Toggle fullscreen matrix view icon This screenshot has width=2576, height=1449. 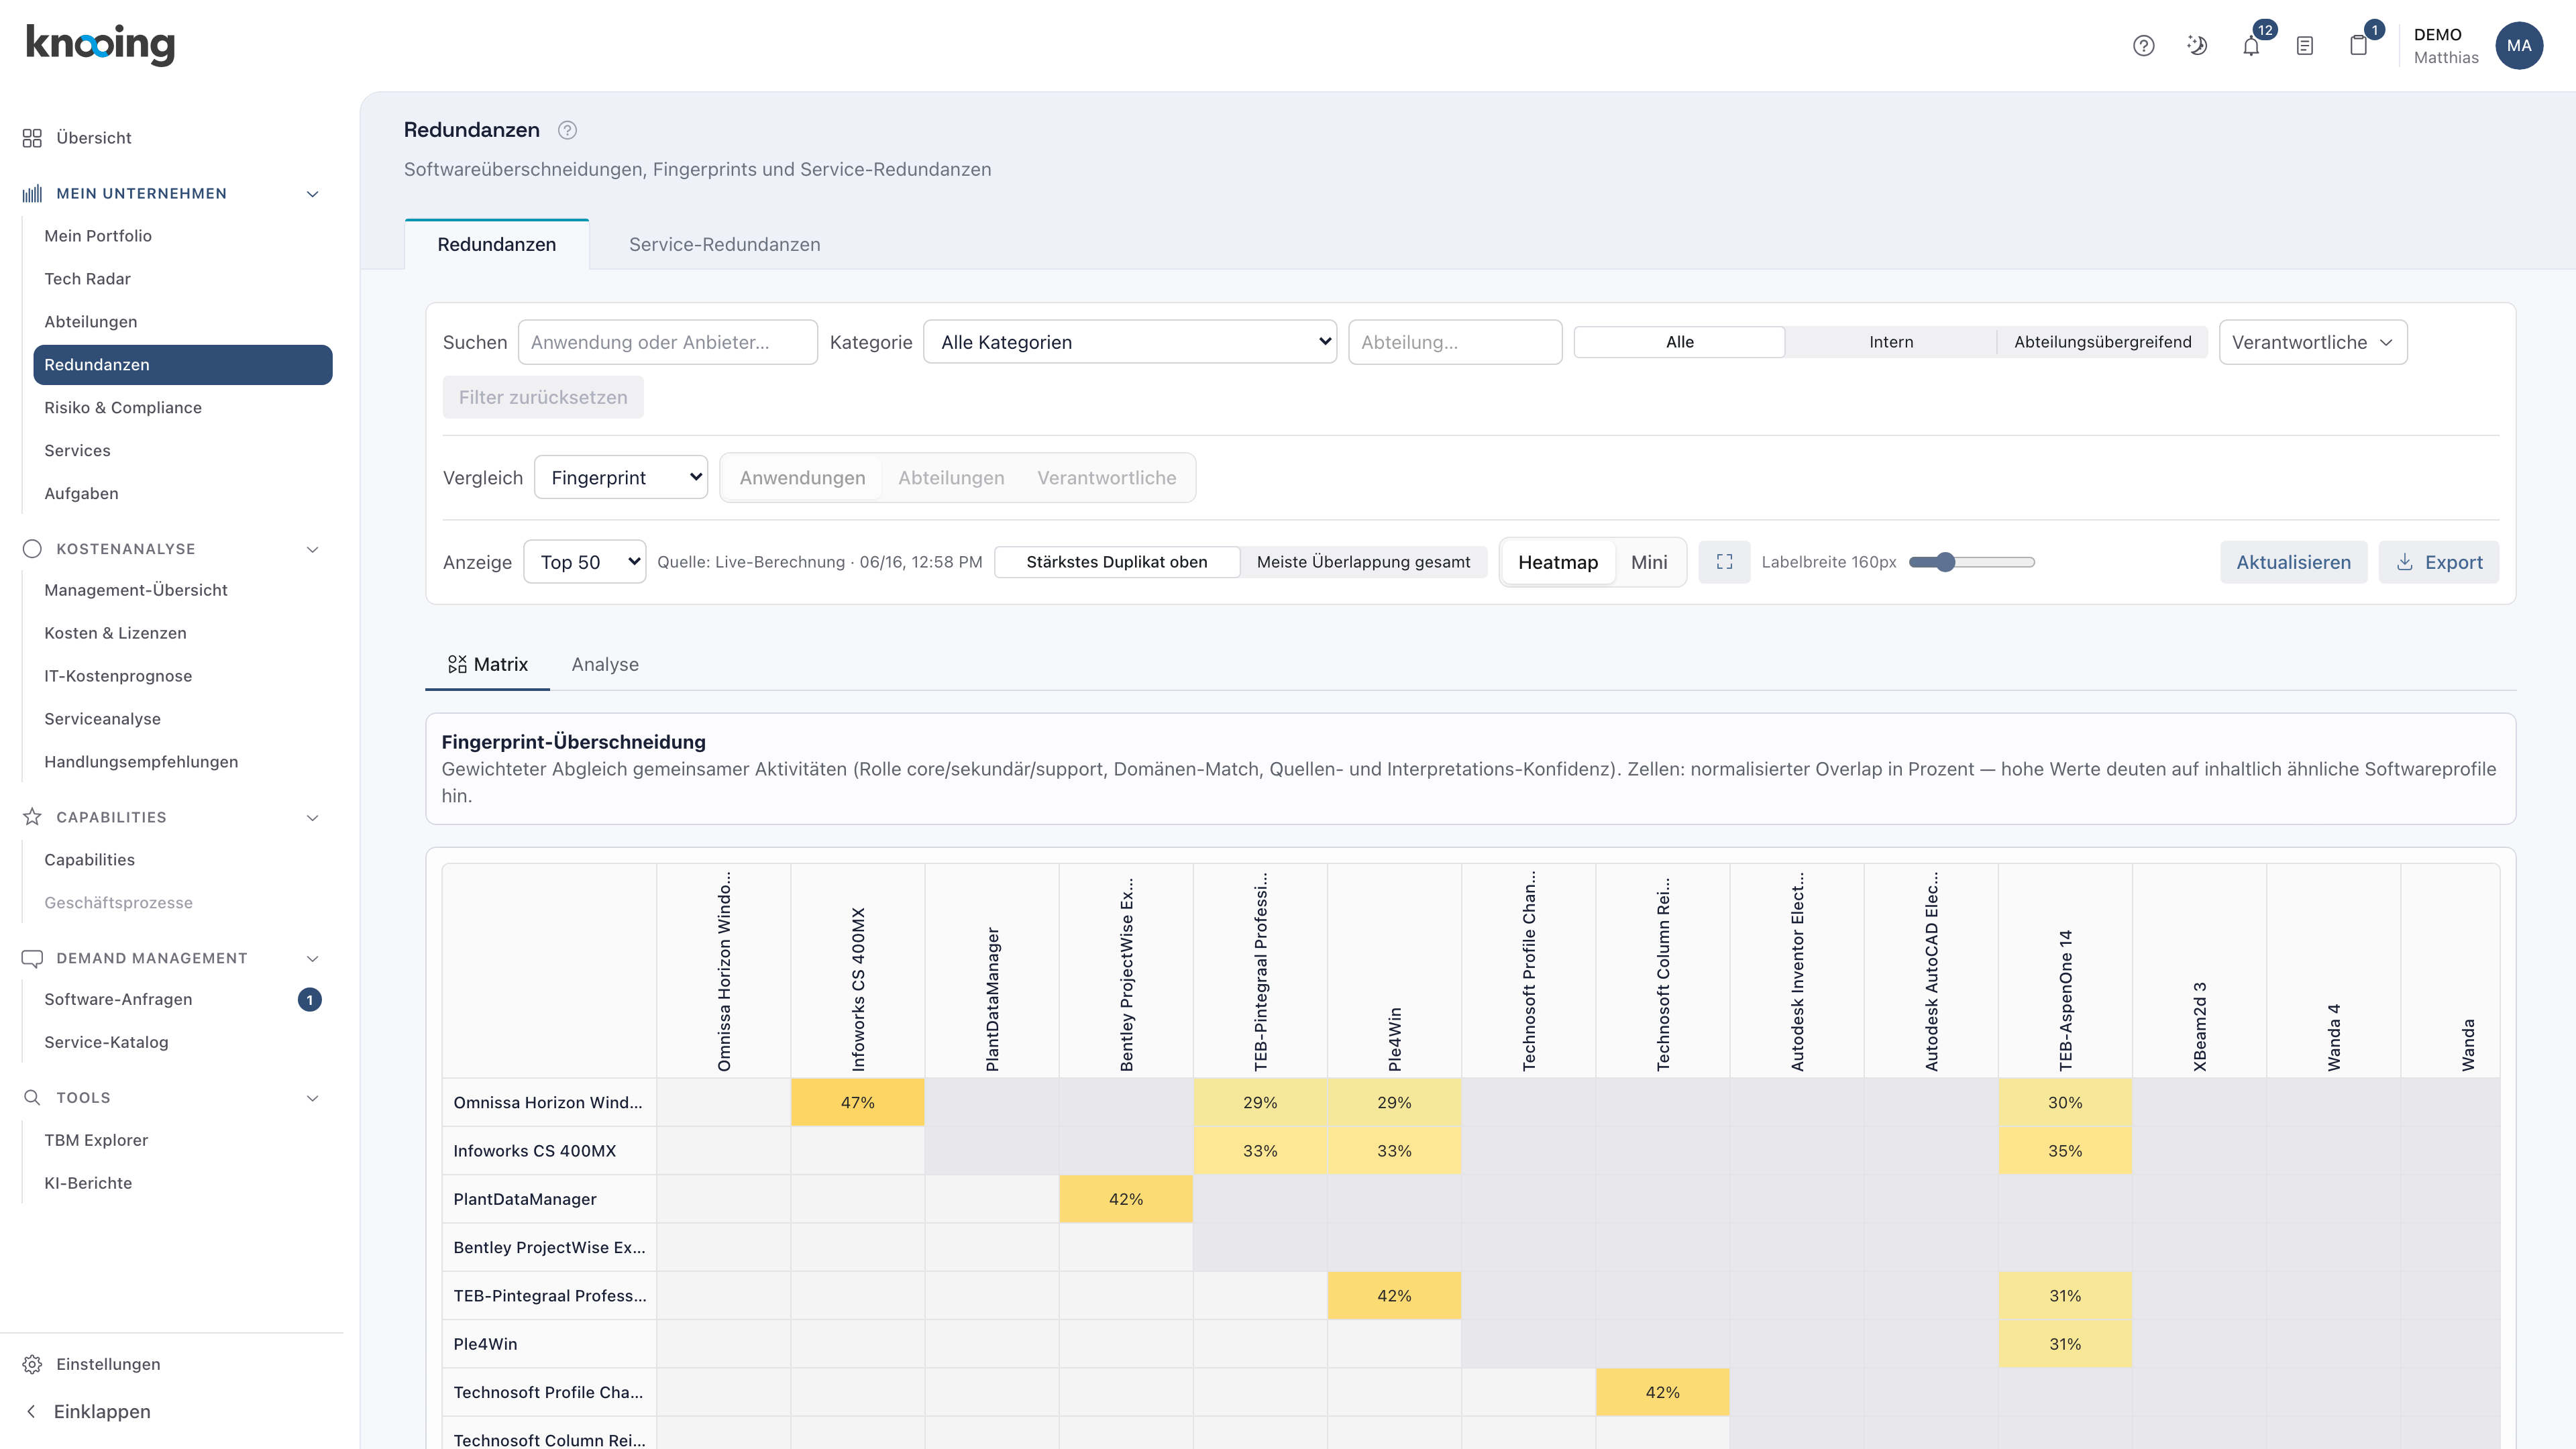1725,562
